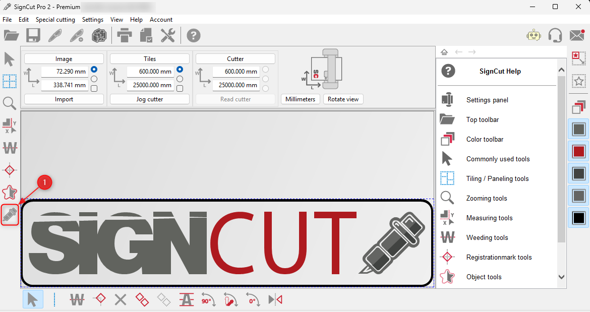Click the Jog cutter button
Screen dimensions: 590x312
coord(150,99)
